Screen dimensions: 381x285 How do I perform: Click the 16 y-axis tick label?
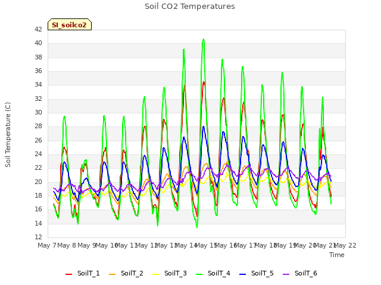pos(38,210)
